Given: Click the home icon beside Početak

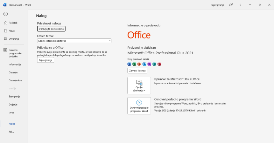Looking at the screenshot, I should pyautogui.click(x=6, y=23).
